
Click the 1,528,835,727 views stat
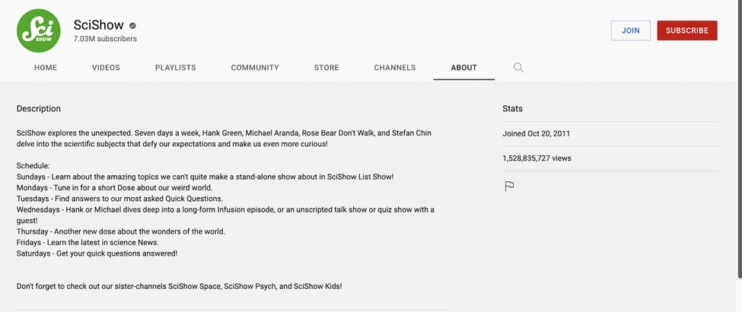click(537, 158)
